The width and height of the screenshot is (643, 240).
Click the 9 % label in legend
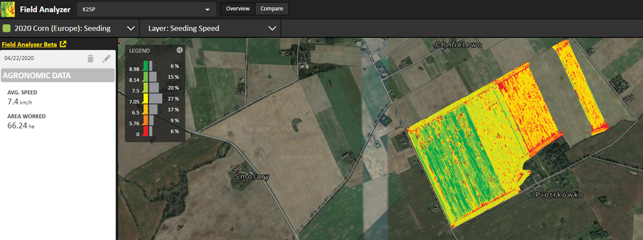tap(175, 120)
